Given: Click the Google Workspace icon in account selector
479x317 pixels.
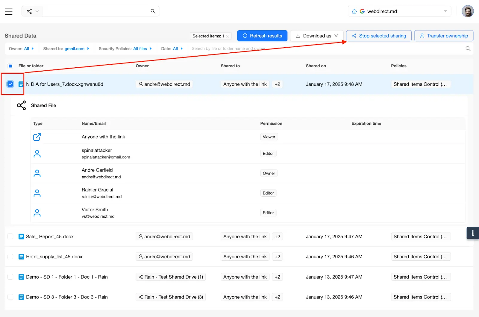Looking at the screenshot, I should (362, 11).
